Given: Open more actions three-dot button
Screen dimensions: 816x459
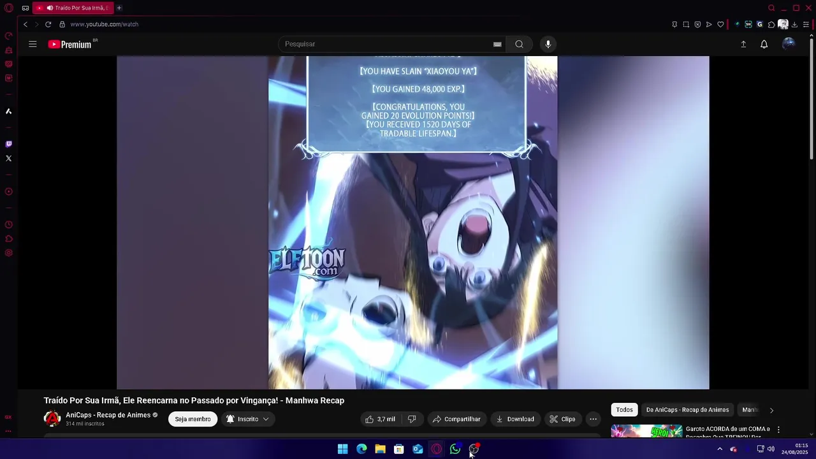Looking at the screenshot, I should (593, 419).
